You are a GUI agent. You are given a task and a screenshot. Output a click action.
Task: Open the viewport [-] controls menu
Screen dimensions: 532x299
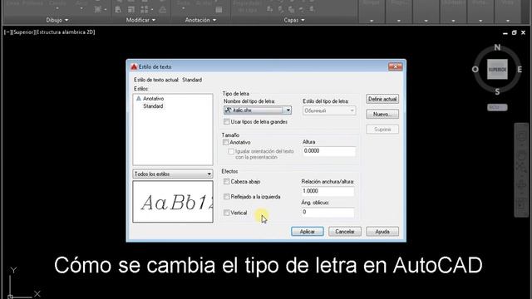[x=7, y=32]
